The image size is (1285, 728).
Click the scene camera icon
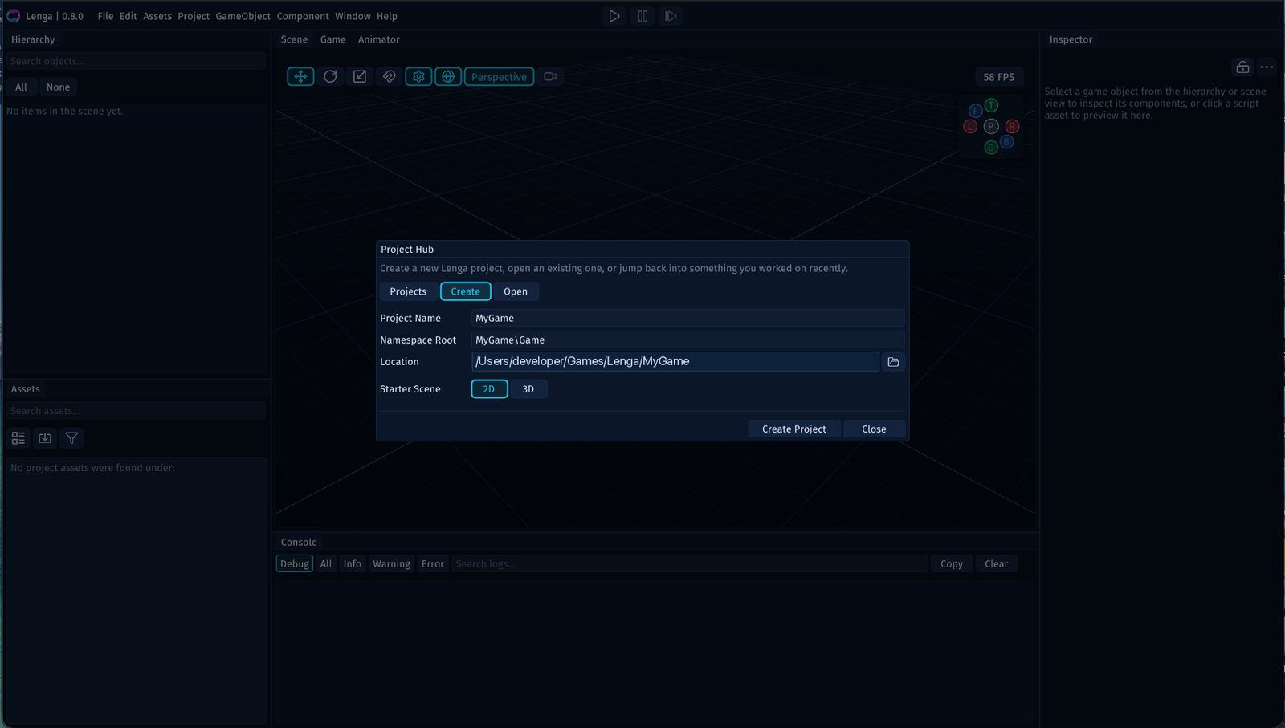(550, 76)
